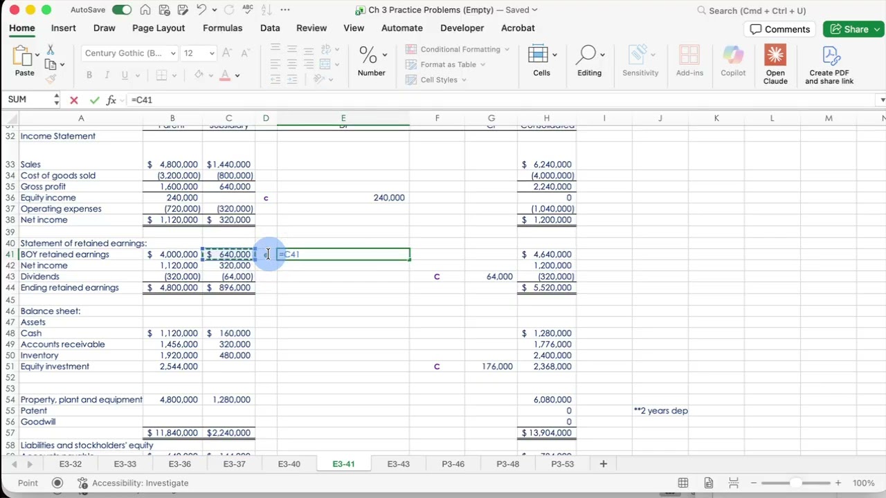
Task: Click the Paste clipboard icon
Action: point(23,56)
